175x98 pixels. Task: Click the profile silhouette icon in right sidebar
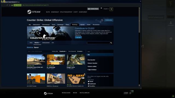click(171, 23)
